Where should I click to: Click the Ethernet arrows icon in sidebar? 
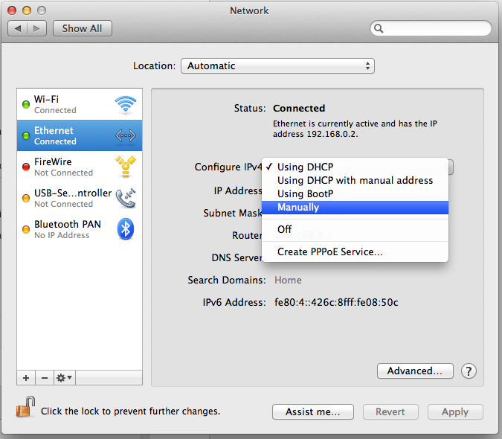click(x=126, y=135)
